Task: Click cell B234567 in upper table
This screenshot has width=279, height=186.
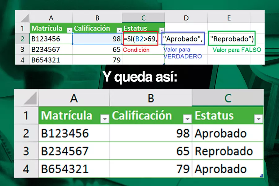Action: pyautogui.click(x=51, y=49)
